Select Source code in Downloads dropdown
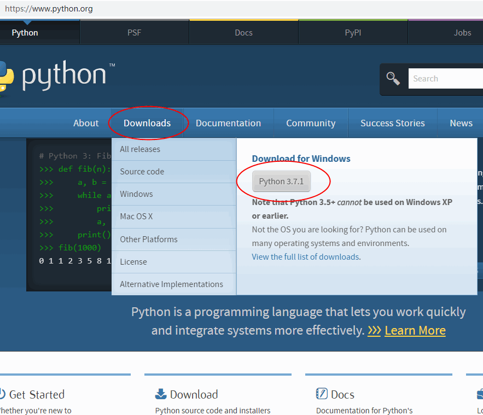Viewport: 483px width, 415px height. tap(174, 172)
